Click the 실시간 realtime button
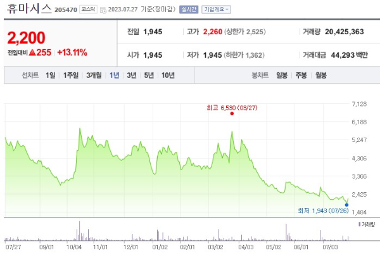This screenshot has height=260, width=380. (x=189, y=10)
